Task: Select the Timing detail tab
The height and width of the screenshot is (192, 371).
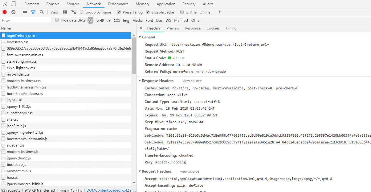Action: pyautogui.click(x=231, y=28)
